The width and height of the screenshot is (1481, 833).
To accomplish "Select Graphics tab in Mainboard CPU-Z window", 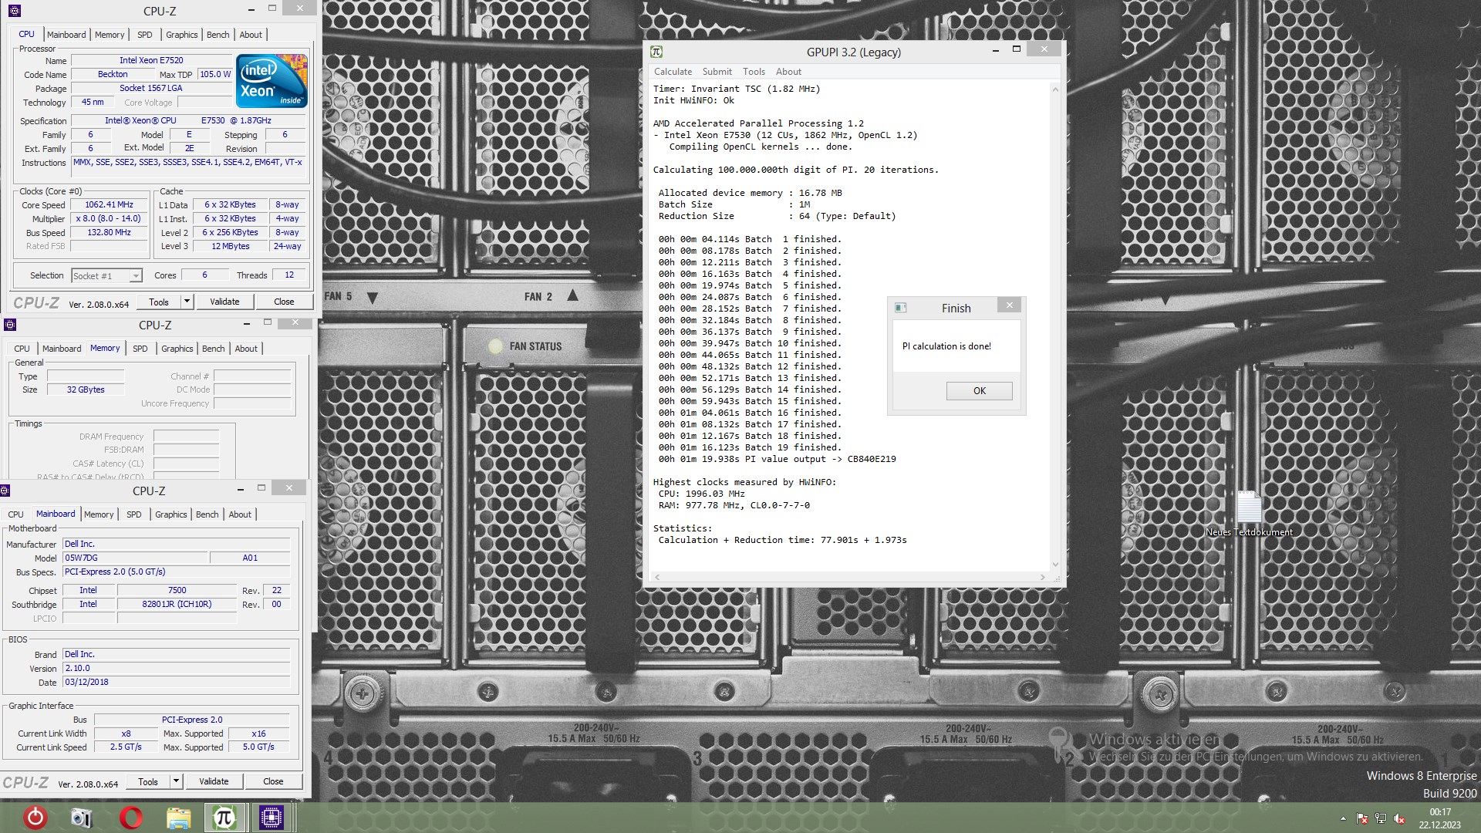I will pos(171,514).
